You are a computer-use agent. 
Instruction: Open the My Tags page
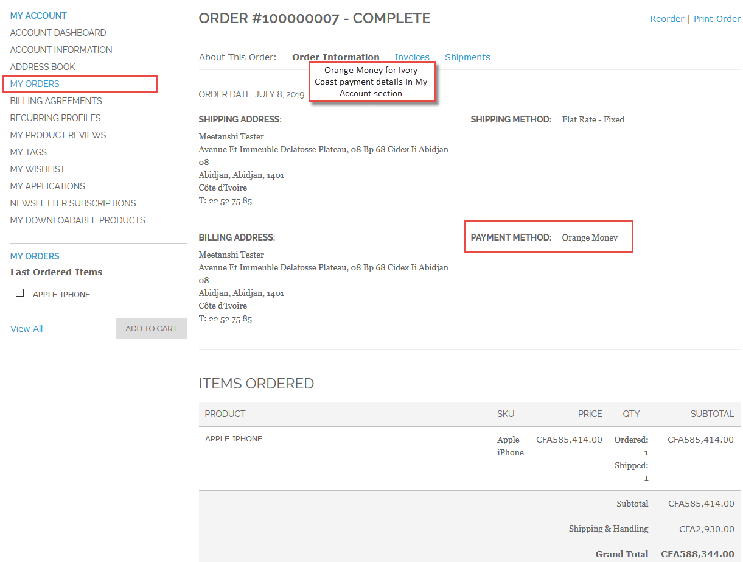(x=27, y=152)
